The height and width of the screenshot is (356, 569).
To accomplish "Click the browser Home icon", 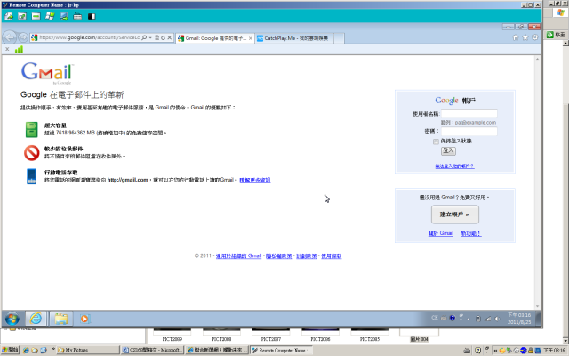I will 516,37.
